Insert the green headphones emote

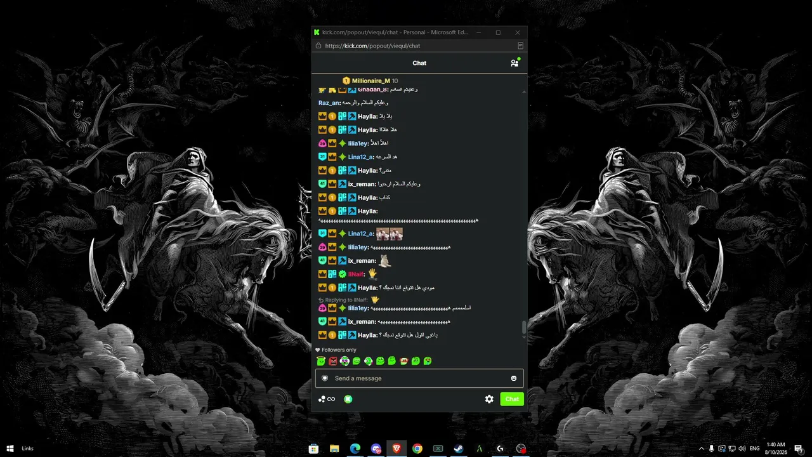(369, 361)
